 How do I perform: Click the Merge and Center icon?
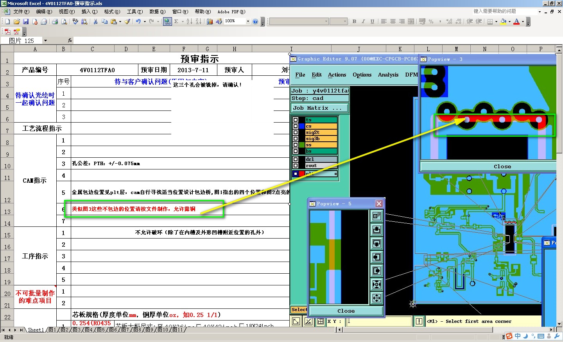pos(411,21)
